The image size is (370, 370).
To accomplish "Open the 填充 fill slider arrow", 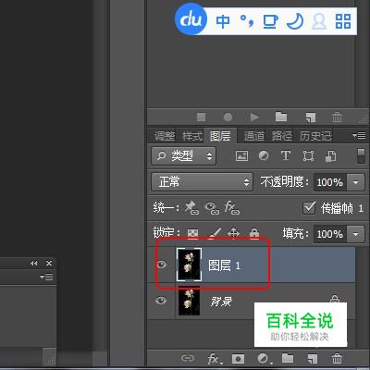I will click(355, 234).
